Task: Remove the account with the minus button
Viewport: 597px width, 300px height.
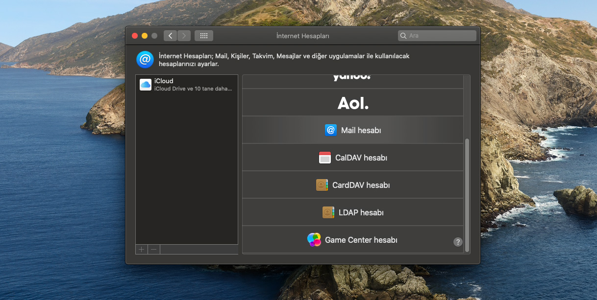Action: (x=154, y=249)
